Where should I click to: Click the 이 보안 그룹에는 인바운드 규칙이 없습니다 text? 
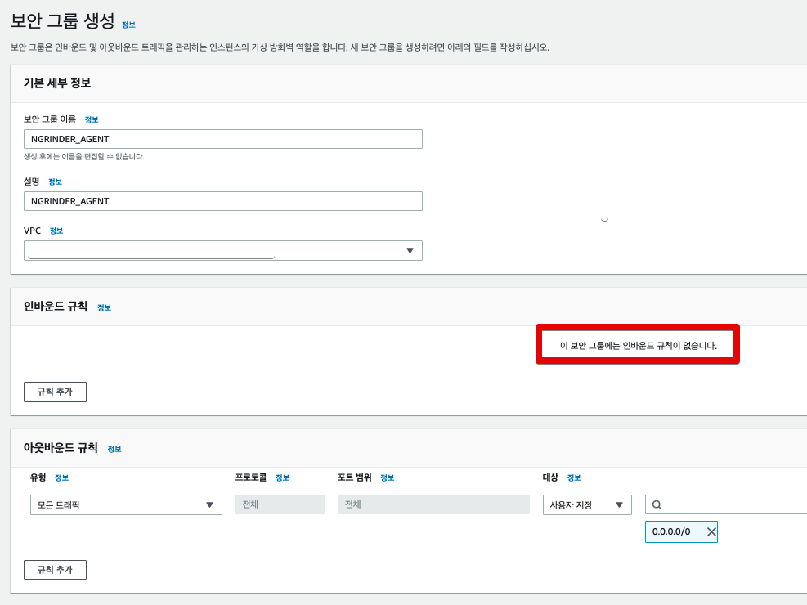tap(639, 346)
